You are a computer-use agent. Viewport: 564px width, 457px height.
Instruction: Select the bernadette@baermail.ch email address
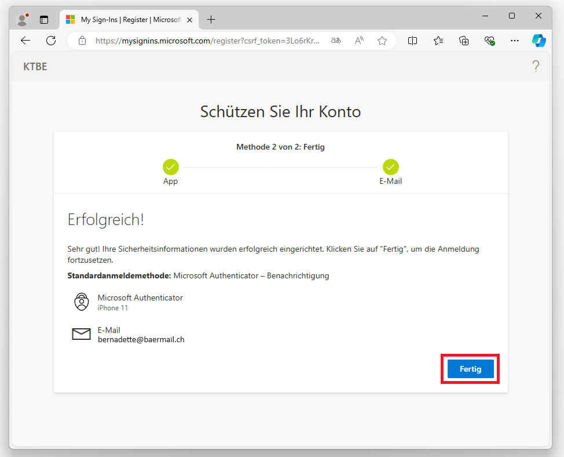point(141,340)
